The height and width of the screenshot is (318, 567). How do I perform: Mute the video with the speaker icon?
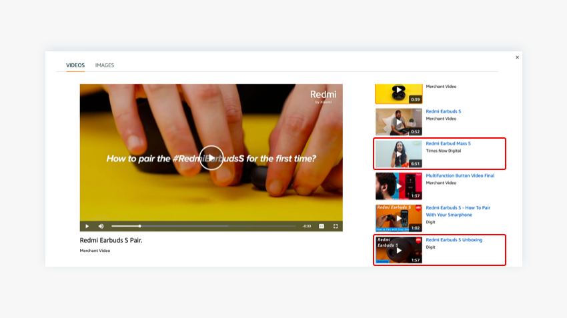[101, 226]
